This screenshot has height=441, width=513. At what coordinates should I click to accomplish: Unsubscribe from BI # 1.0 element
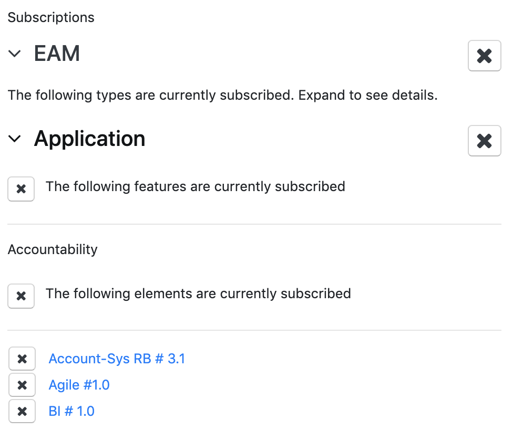click(22, 411)
